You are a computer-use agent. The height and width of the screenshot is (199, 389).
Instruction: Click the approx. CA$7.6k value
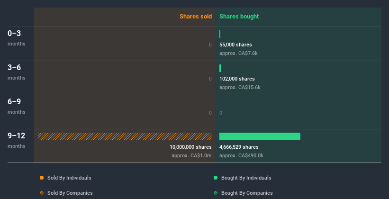(x=238, y=54)
